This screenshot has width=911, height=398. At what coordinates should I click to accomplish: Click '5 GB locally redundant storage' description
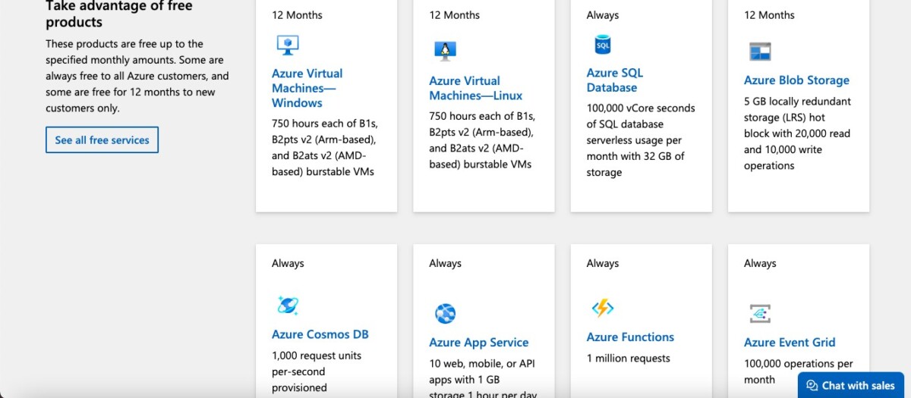(798, 133)
